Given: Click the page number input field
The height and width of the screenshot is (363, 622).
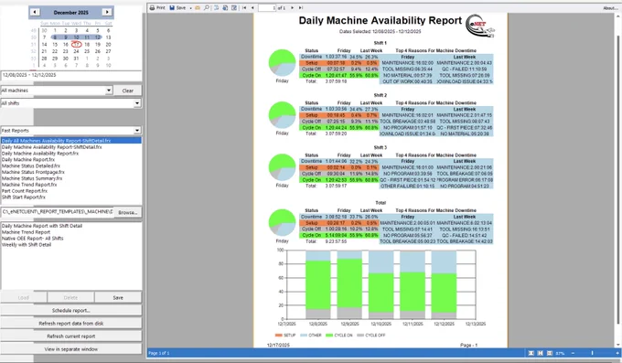Looking at the screenshot, I should click(x=267, y=8).
